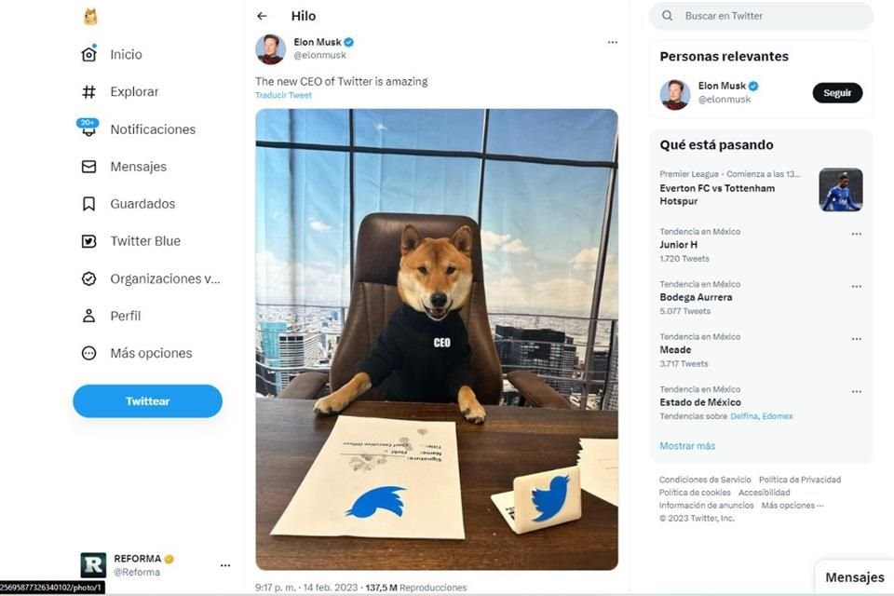
Task: Click the back arrow on the Hilo thread
Action: [x=261, y=16]
